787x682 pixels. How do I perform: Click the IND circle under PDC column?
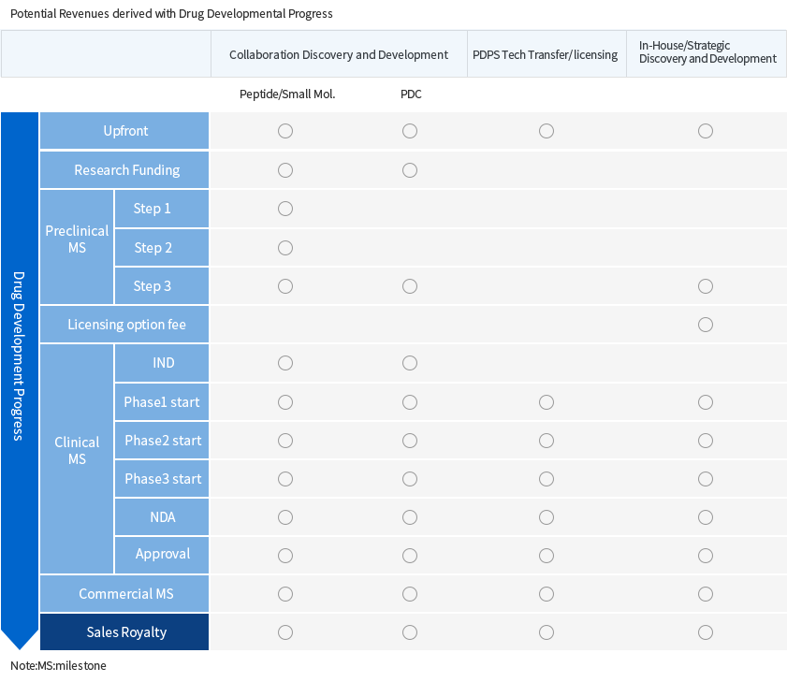coord(410,363)
